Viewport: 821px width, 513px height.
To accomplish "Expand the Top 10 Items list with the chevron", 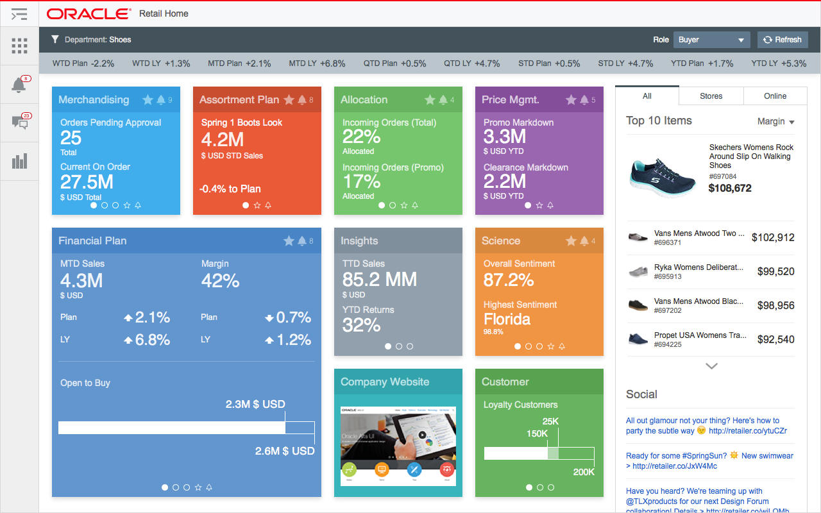I will pyautogui.click(x=711, y=366).
